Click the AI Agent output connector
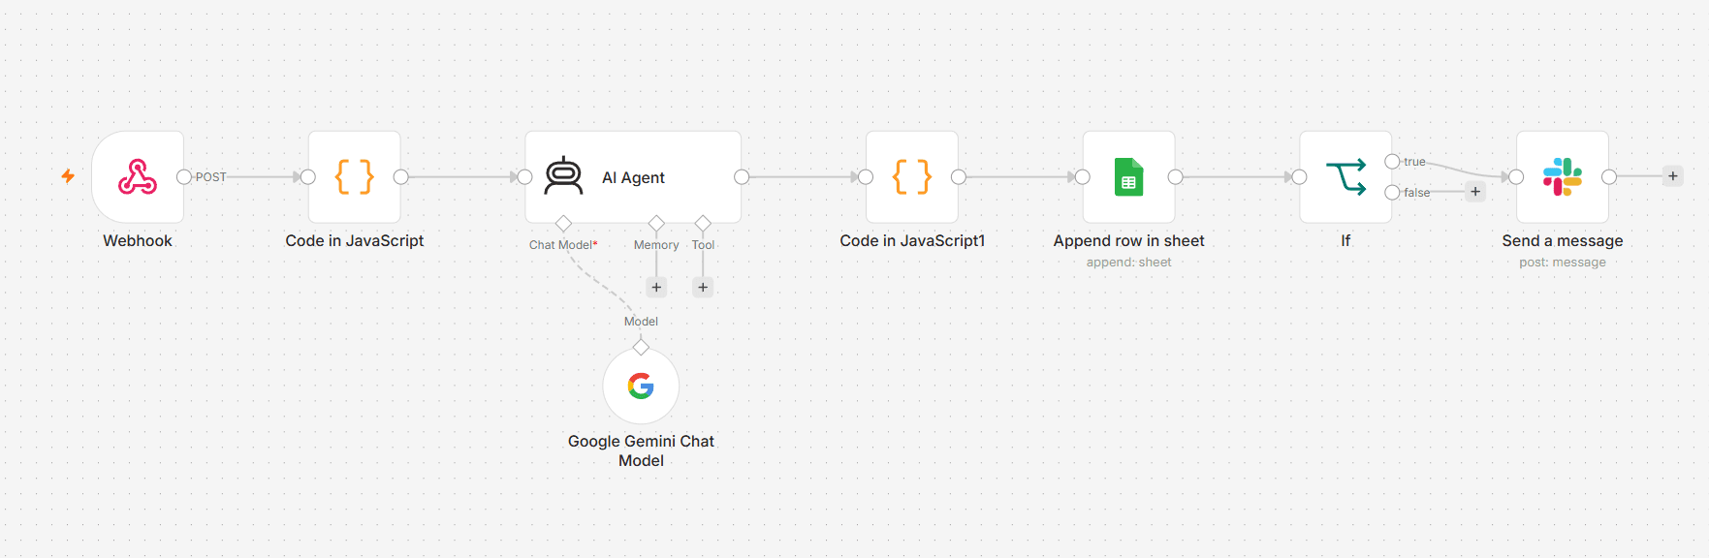 tap(742, 177)
